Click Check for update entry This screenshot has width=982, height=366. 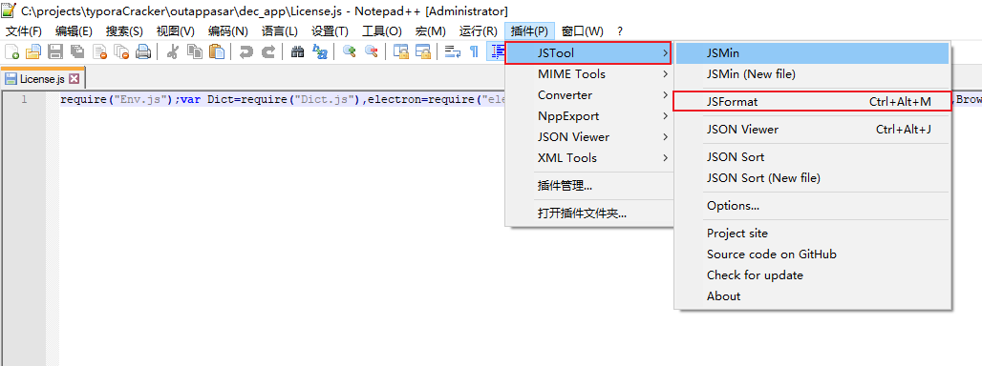(812, 274)
